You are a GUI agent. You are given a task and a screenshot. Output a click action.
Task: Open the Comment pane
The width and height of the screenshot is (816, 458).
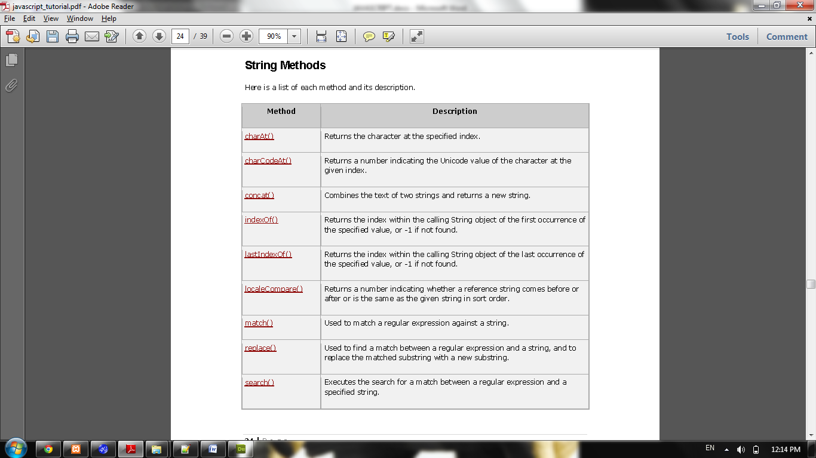pos(787,36)
